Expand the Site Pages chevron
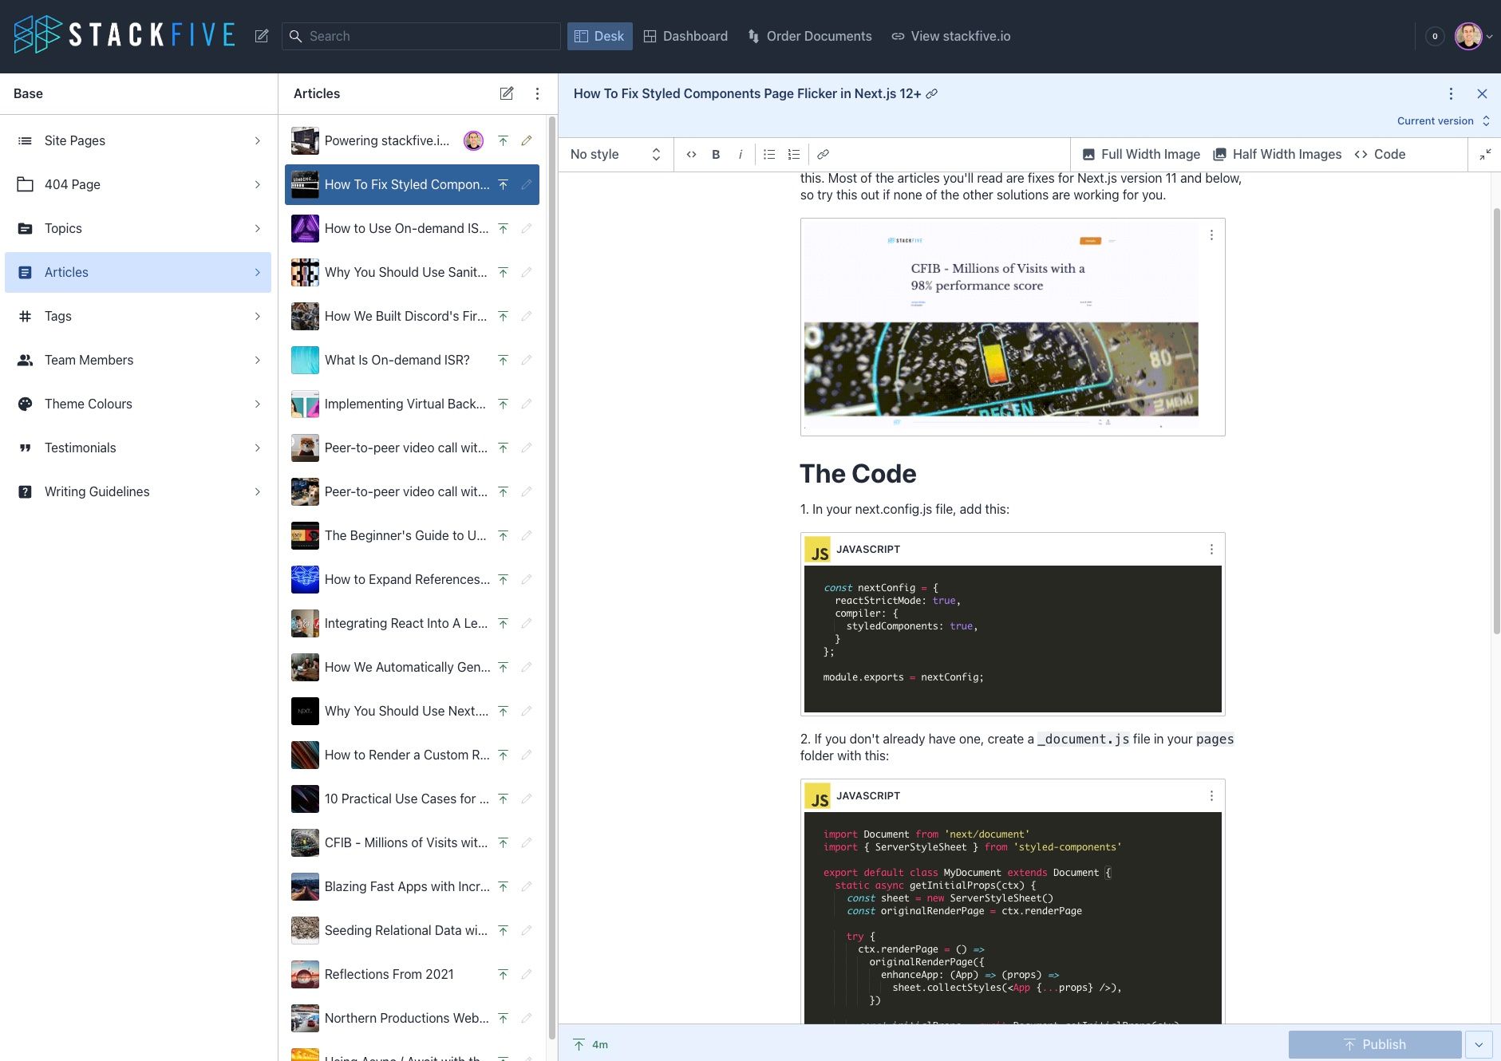1501x1061 pixels. [257, 140]
